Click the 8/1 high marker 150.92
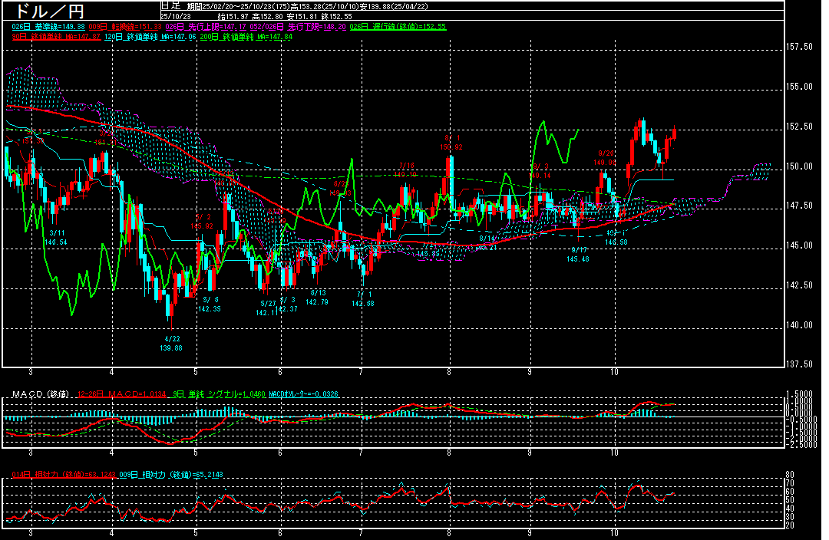Image resolution: width=829 pixels, height=540 pixels. pos(451,143)
